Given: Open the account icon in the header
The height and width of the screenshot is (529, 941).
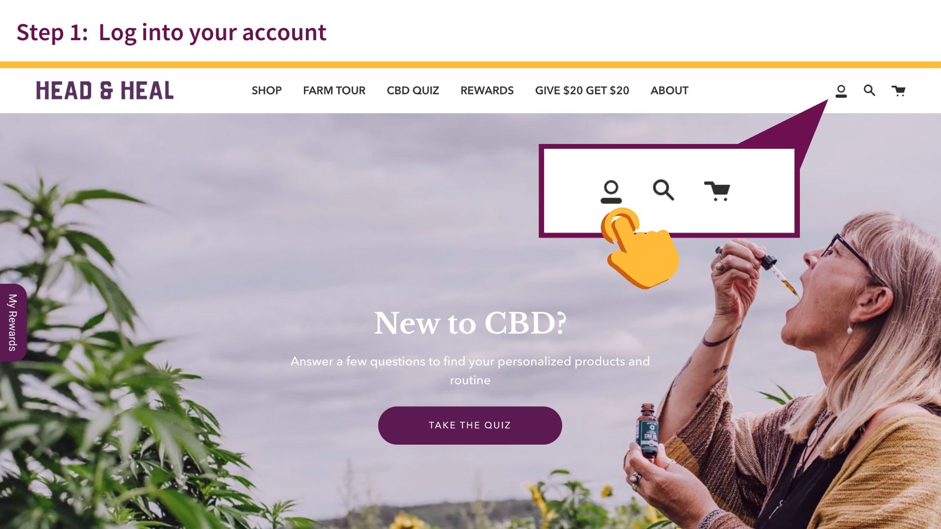Looking at the screenshot, I should [841, 91].
